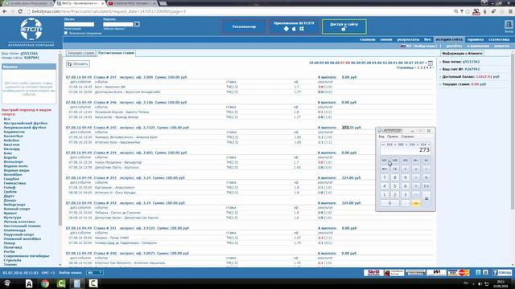The height and width of the screenshot is (289, 515).
Task: Open the account history menu item
Action: pos(449,39)
